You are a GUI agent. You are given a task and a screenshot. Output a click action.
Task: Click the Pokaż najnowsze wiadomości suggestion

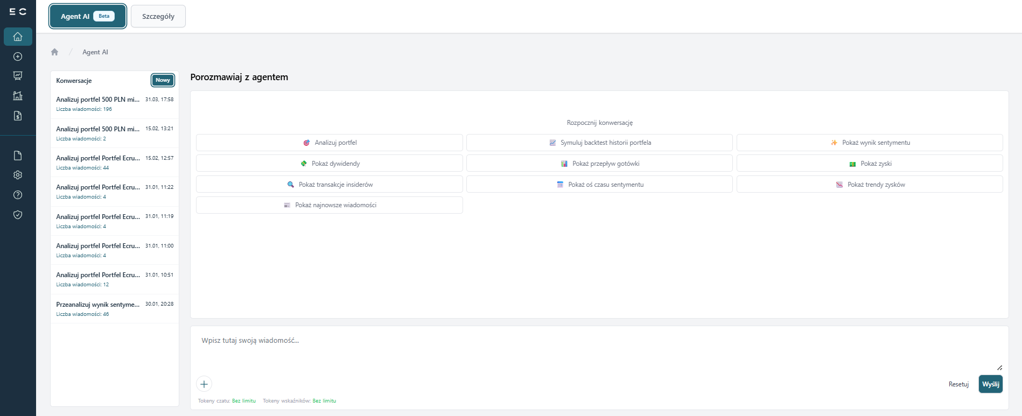point(330,205)
